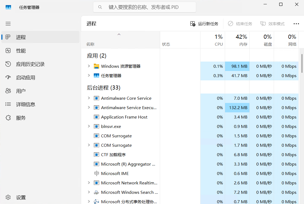This screenshot has width=304, height=204.
Task: Open the 性能 (Performance) page icon
Action: click(8, 51)
